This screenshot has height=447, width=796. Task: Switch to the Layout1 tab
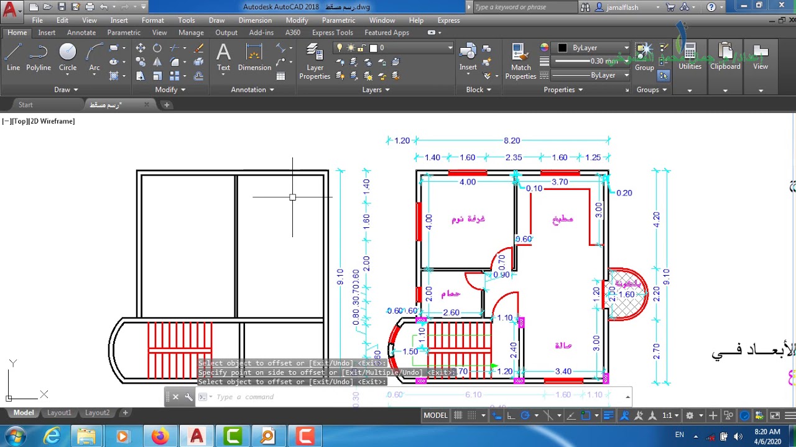[x=59, y=413]
